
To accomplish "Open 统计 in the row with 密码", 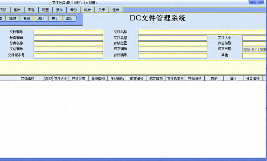I will pos(88,10).
